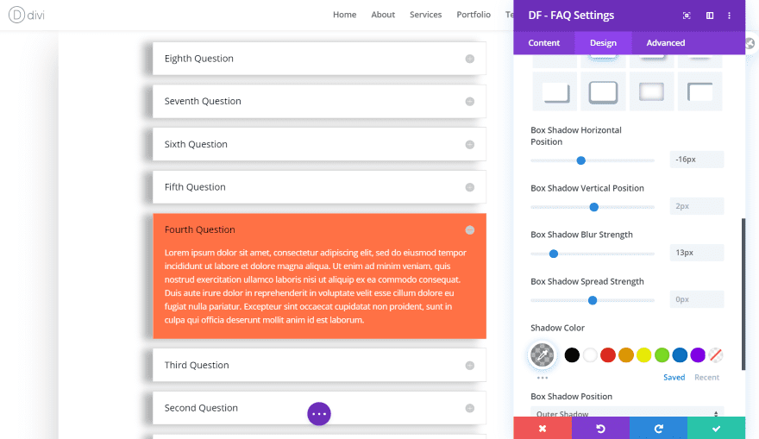Toggle fullscreen settings modal icon

687,16
